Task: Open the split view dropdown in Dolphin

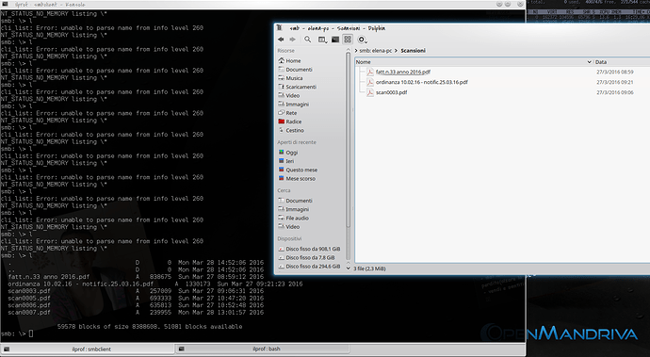Action: tap(322, 40)
